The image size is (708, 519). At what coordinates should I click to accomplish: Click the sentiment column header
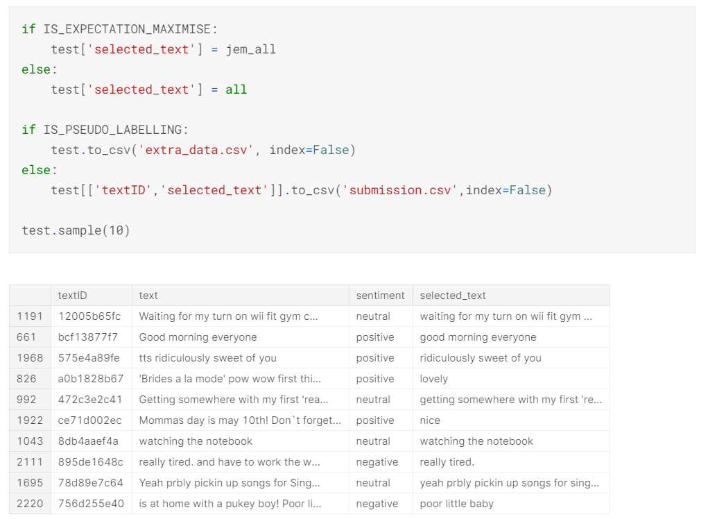pyautogui.click(x=380, y=296)
